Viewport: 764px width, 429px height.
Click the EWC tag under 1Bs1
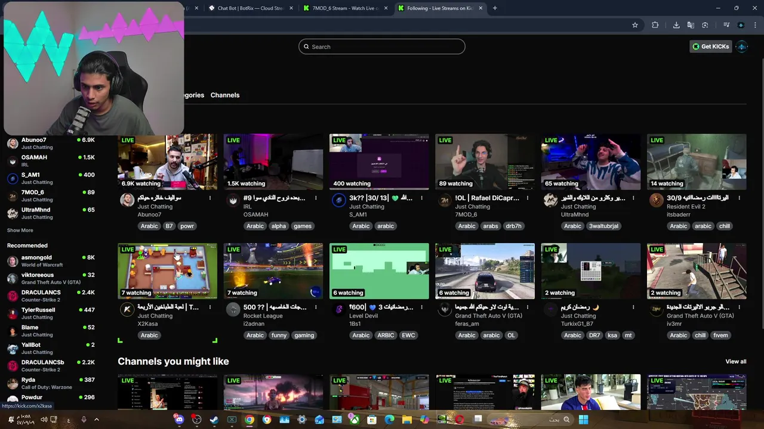coord(408,335)
